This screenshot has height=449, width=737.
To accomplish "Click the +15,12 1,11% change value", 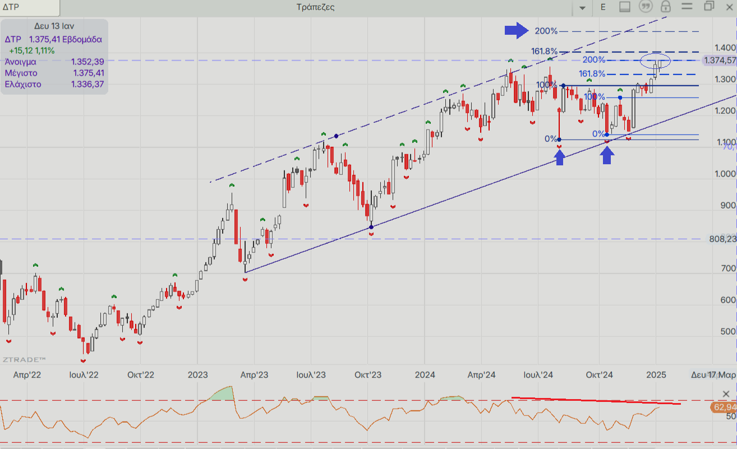I will click(32, 50).
